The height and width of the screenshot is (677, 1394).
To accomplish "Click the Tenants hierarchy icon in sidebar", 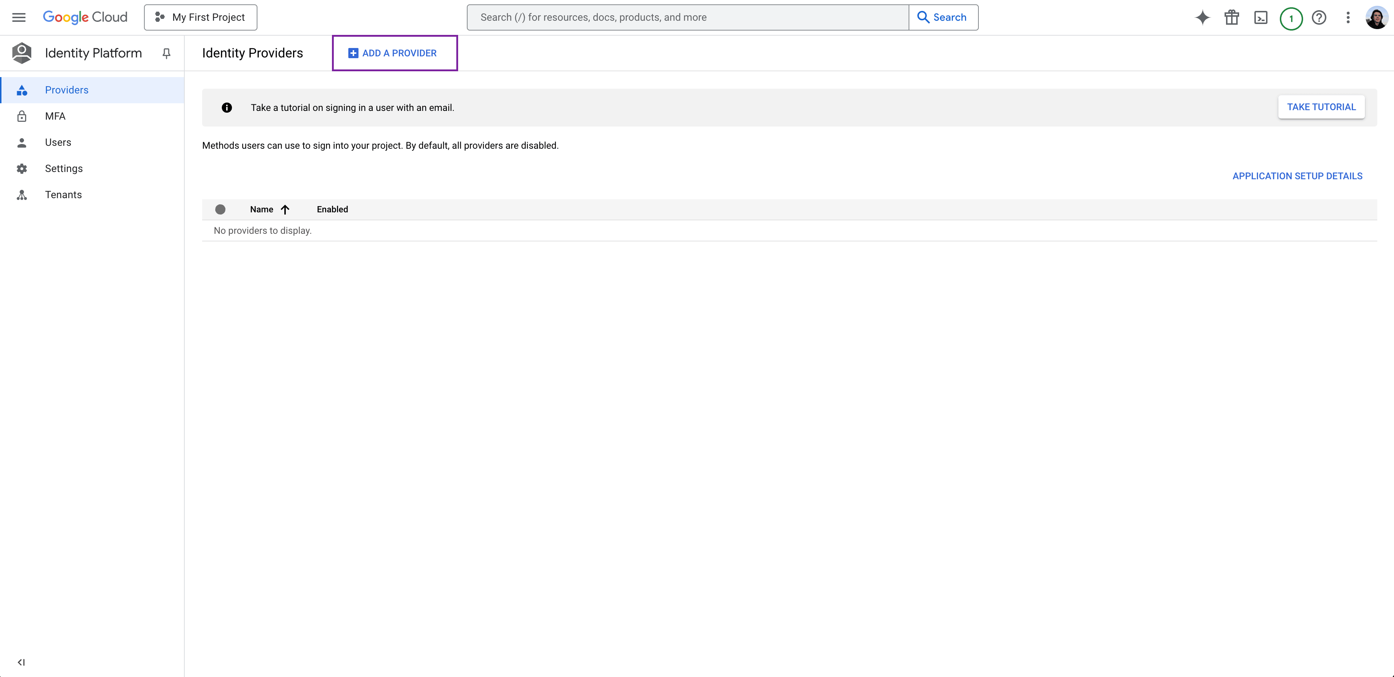I will tap(22, 195).
